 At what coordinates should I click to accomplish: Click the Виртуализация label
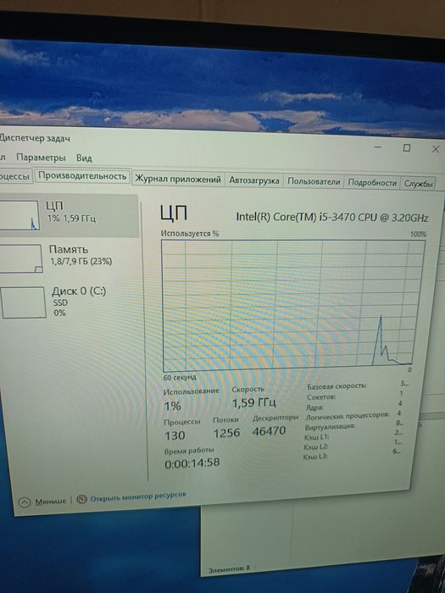click(330, 427)
